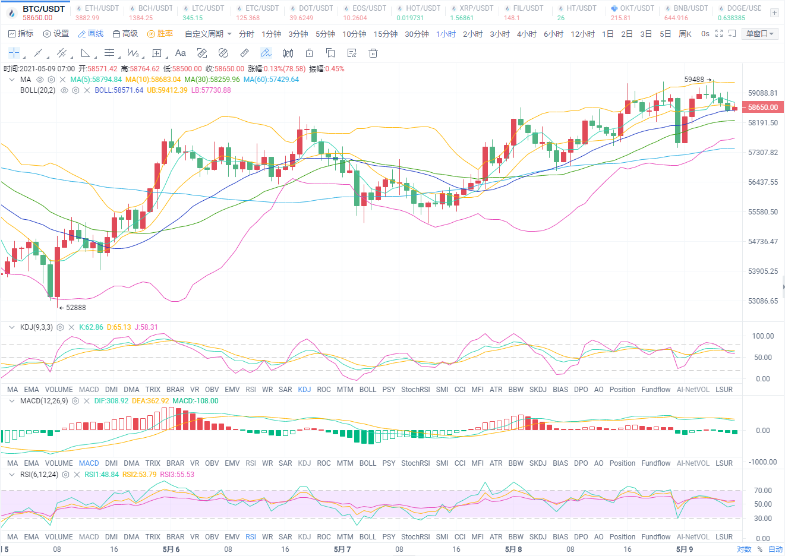Screen dimensions: 785x556
Task: Select the horizontal lines tool
Action: pos(109,53)
